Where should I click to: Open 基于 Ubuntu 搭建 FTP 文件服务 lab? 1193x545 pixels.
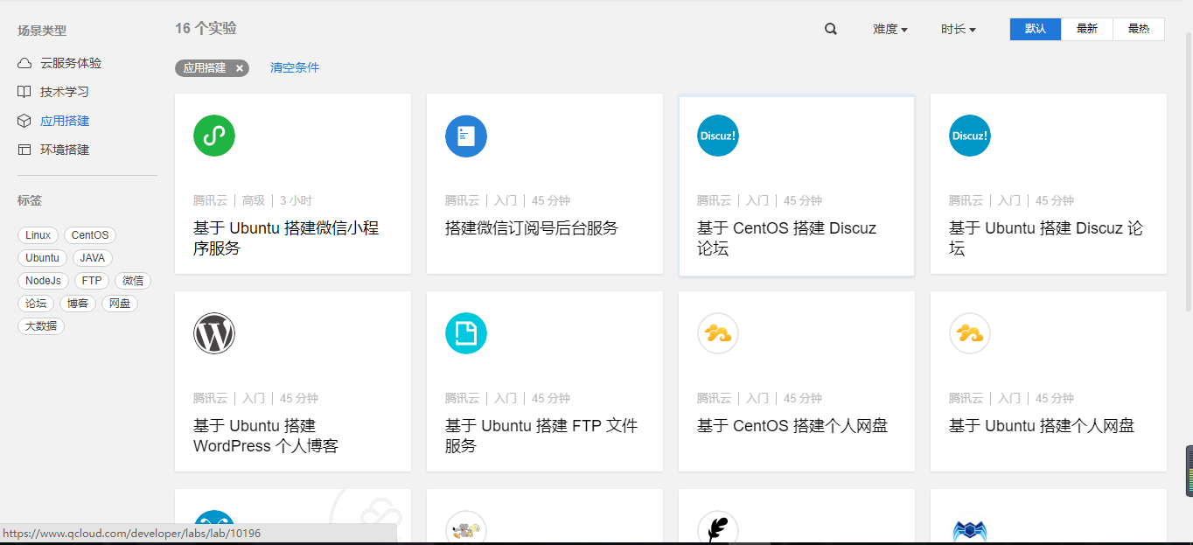coord(541,436)
